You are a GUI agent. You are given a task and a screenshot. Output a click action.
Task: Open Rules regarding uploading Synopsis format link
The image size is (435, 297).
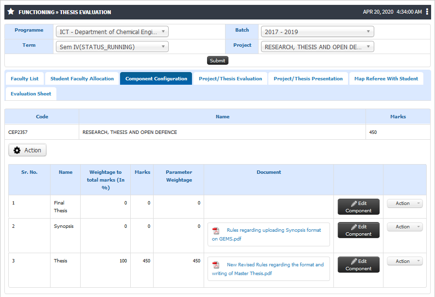(266, 235)
